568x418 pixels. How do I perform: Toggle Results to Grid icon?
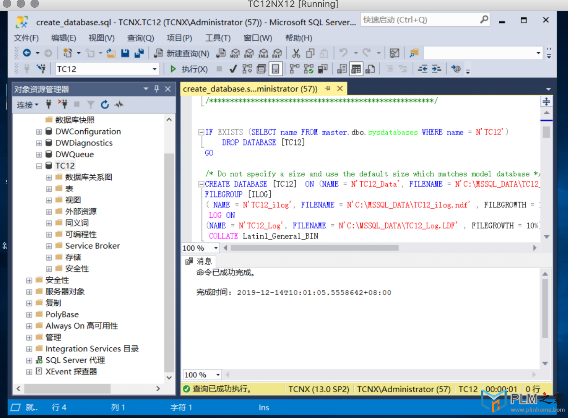point(356,69)
